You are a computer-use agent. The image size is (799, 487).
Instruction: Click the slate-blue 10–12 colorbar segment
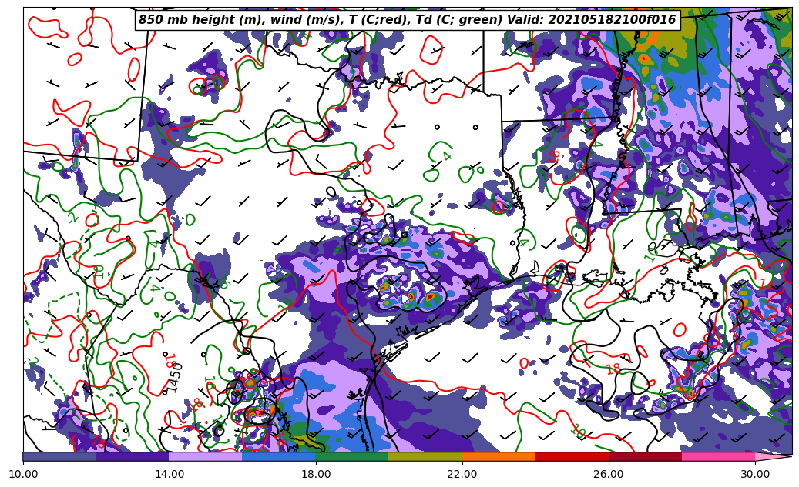pyautogui.click(x=59, y=456)
